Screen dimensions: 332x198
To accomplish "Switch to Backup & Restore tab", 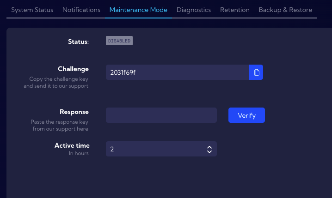I will coord(285,10).
